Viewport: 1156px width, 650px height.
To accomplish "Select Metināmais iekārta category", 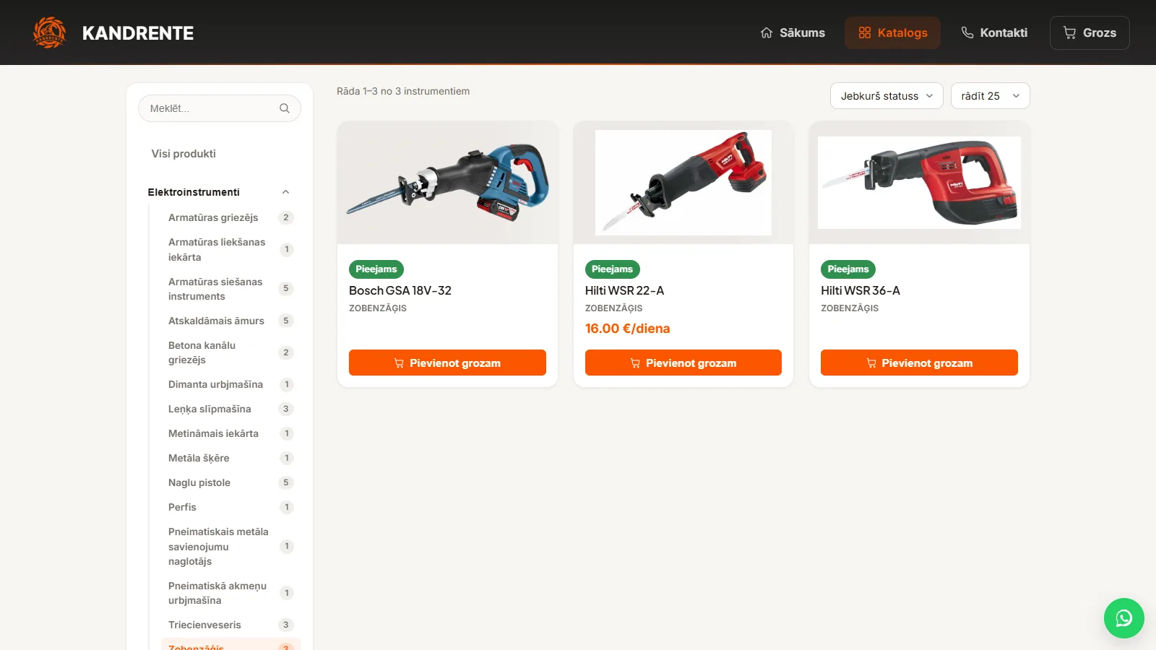I will 230,433.
